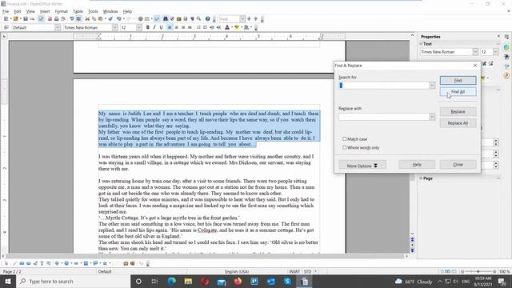
Task: Click the Align Left icon
Action: (170, 27)
